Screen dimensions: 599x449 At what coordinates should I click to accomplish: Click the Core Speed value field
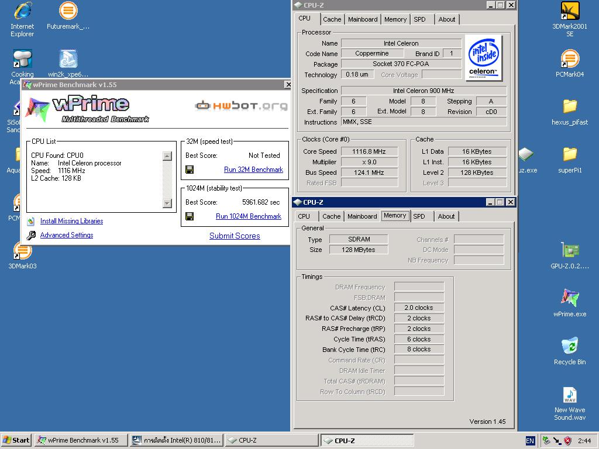click(x=369, y=151)
